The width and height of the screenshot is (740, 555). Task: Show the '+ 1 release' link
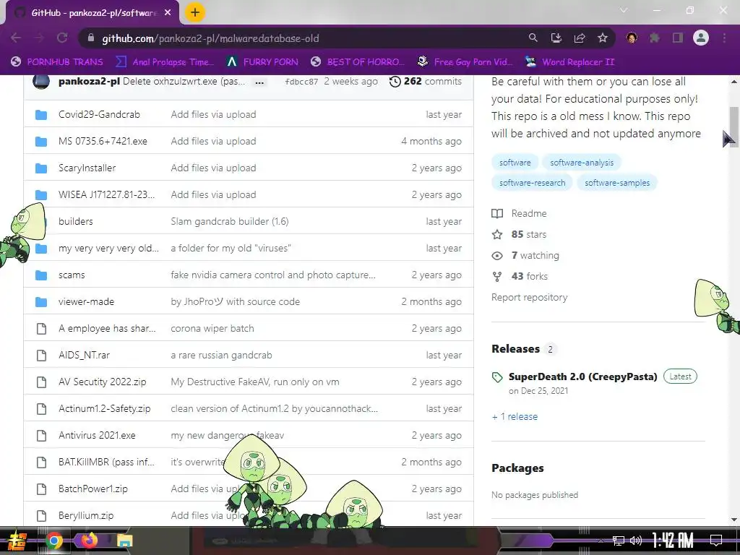(515, 417)
